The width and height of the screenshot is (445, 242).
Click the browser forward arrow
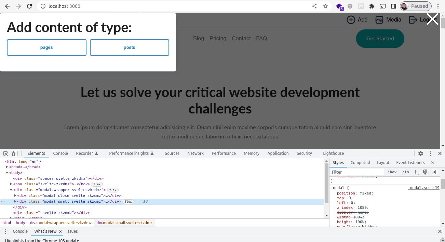[x=18, y=6]
